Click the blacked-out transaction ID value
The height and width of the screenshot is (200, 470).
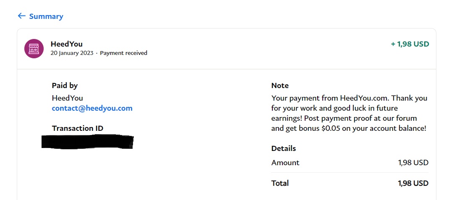[87, 142]
